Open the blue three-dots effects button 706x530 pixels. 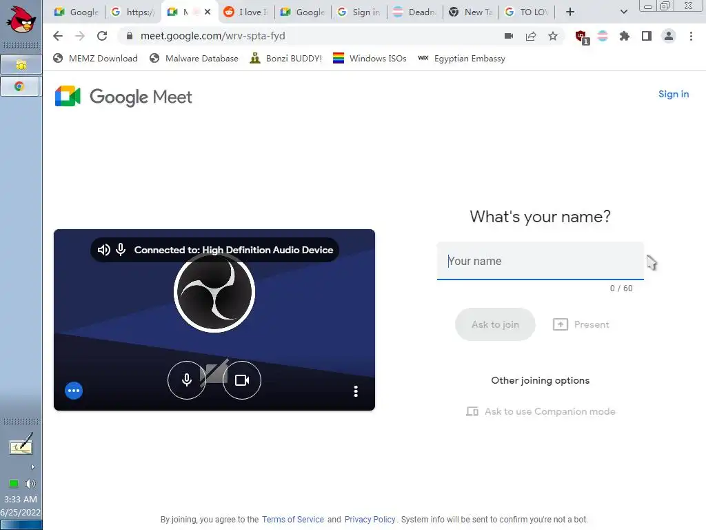click(x=74, y=391)
